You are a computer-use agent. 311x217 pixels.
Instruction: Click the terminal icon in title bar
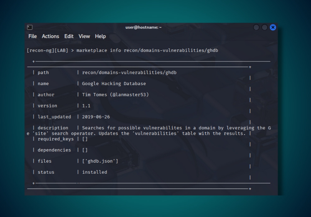[30, 27]
